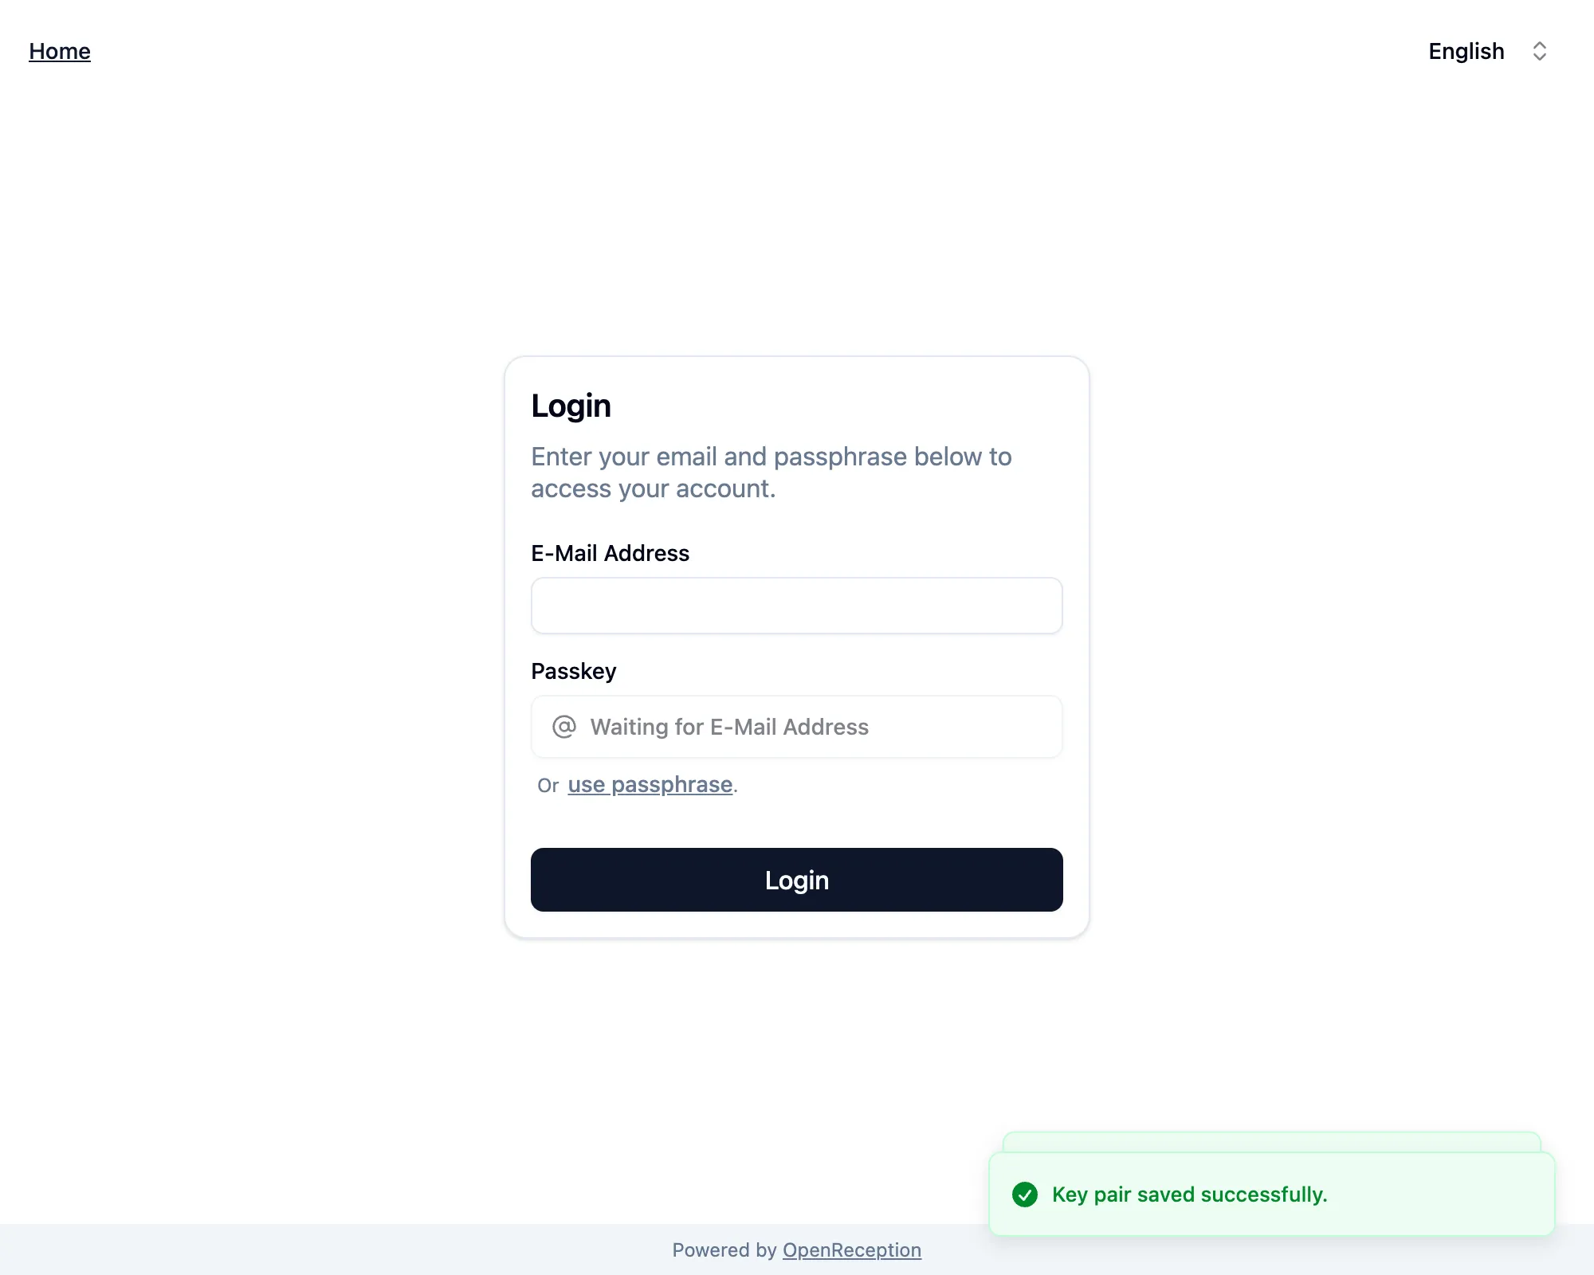Click the green checkmark toast icon
This screenshot has height=1275, width=1594.
[x=1025, y=1195]
